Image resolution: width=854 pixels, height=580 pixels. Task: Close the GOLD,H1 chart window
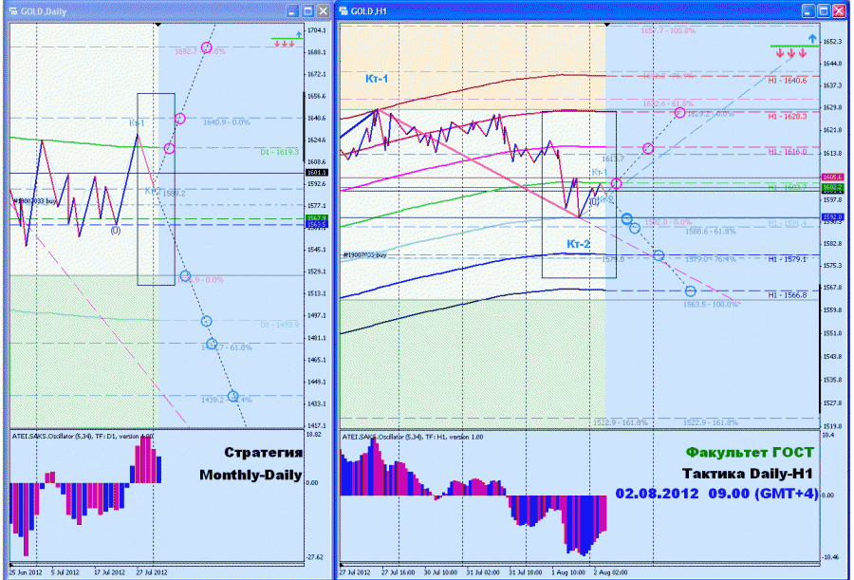(x=839, y=10)
